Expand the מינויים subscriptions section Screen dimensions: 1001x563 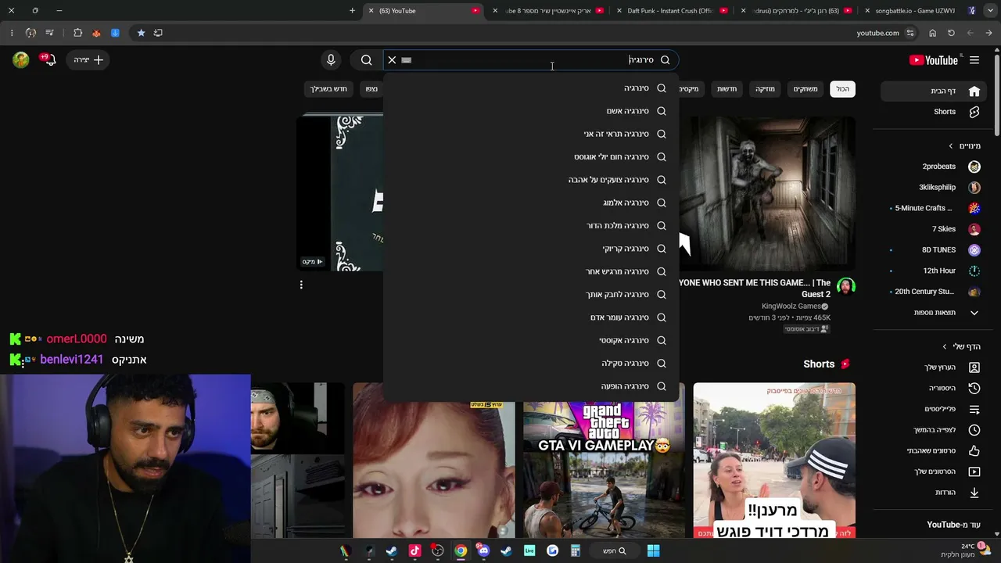(x=964, y=146)
